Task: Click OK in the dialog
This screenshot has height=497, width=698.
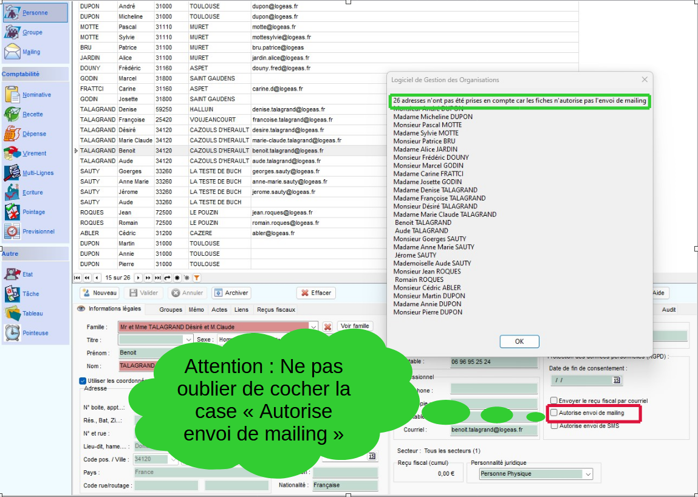Action: pos(519,341)
